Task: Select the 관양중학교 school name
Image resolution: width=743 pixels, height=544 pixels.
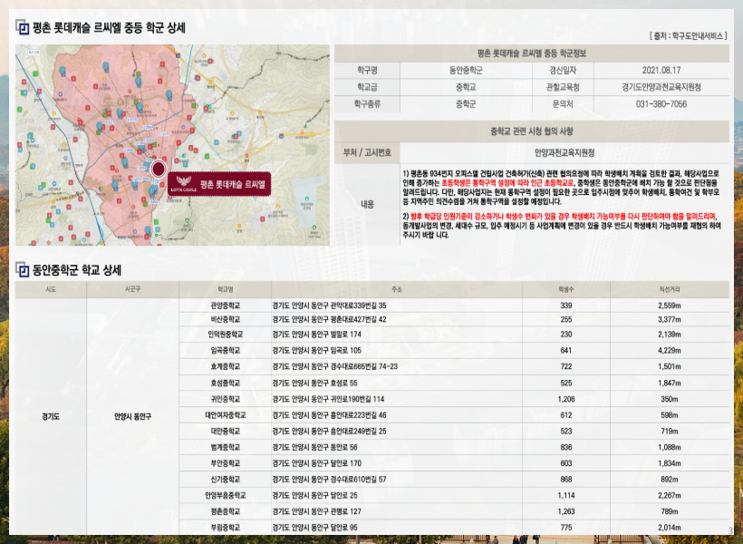Action: (x=225, y=306)
